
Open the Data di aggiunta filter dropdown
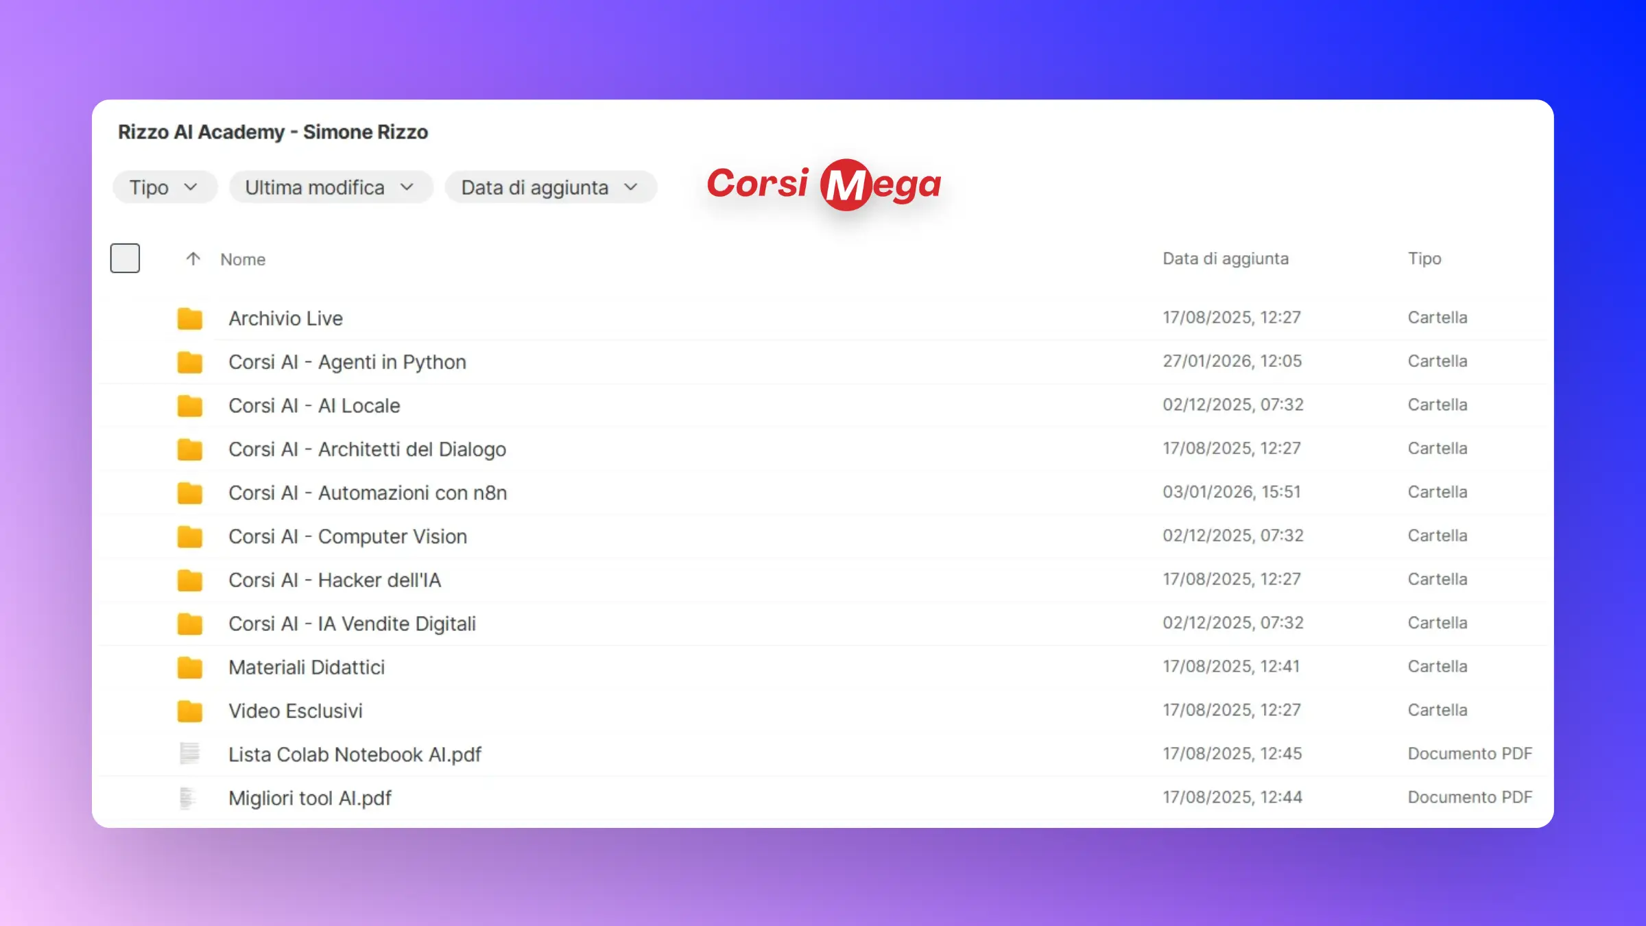coord(550,187)
